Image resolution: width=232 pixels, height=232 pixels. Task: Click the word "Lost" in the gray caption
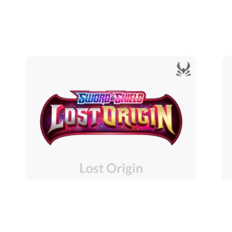point(91,168)
